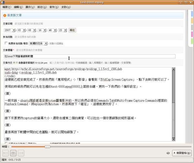Click the textarea scrollbar up arrow

(x=173, y=69)
